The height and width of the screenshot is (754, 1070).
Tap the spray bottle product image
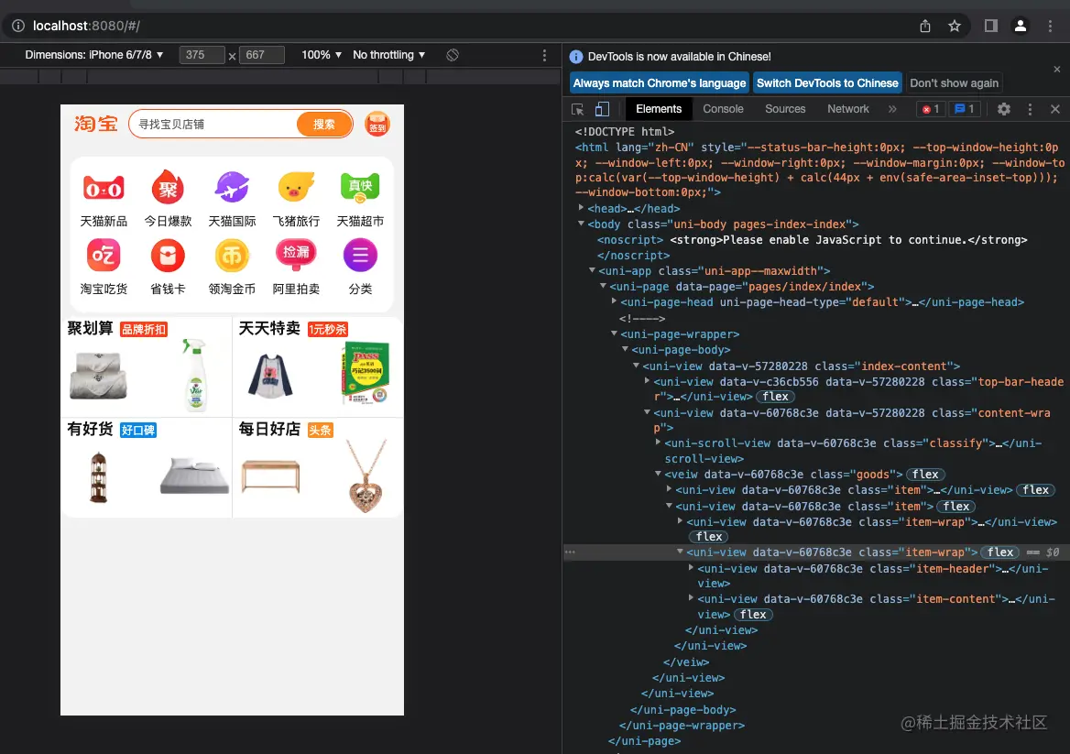pyautogui.click(x=195, y=375)
